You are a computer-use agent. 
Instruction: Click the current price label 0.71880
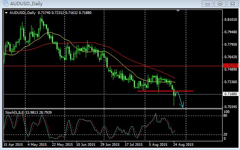tap(231, 94)
